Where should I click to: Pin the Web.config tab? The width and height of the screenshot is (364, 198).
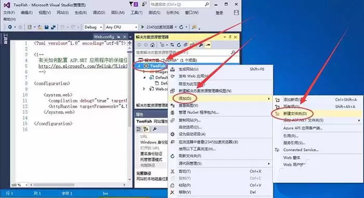pyautogui.click(x=119, y=37)
